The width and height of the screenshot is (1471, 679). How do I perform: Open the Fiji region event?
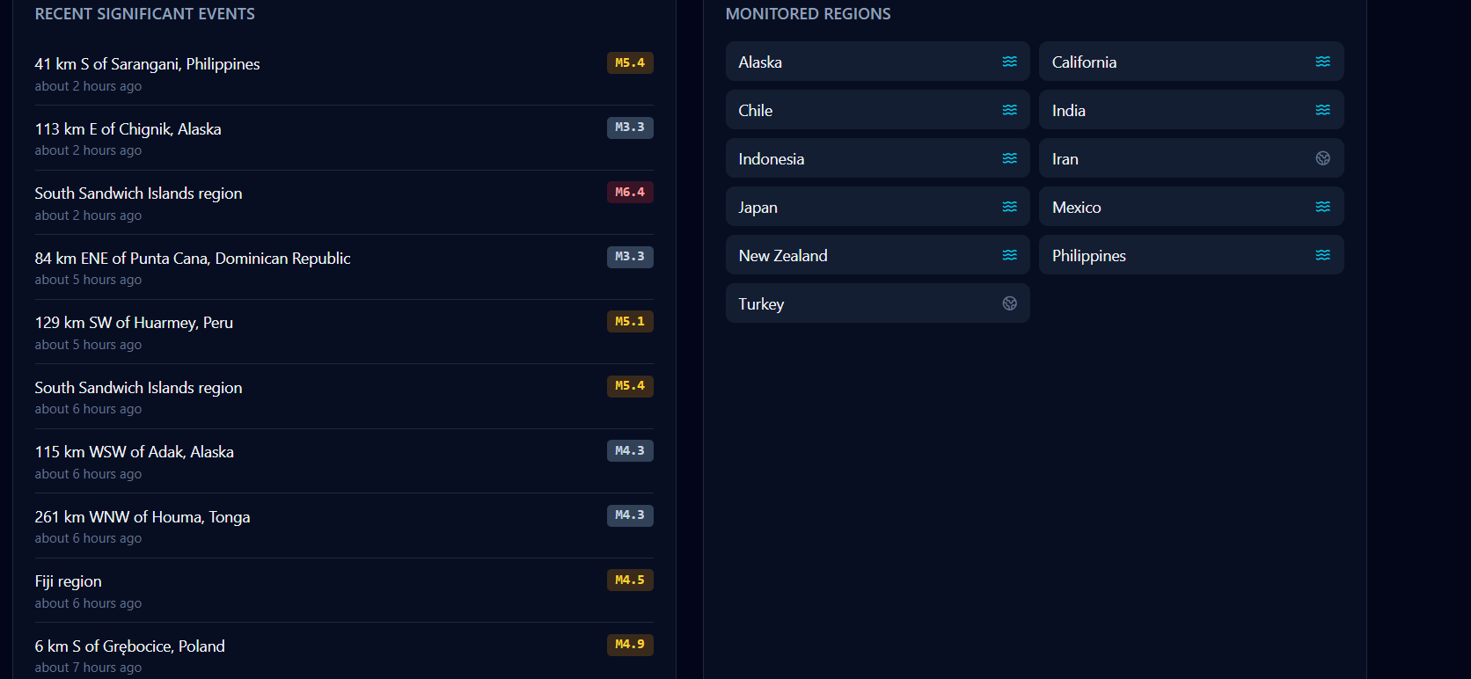click(x=344, y=591)
